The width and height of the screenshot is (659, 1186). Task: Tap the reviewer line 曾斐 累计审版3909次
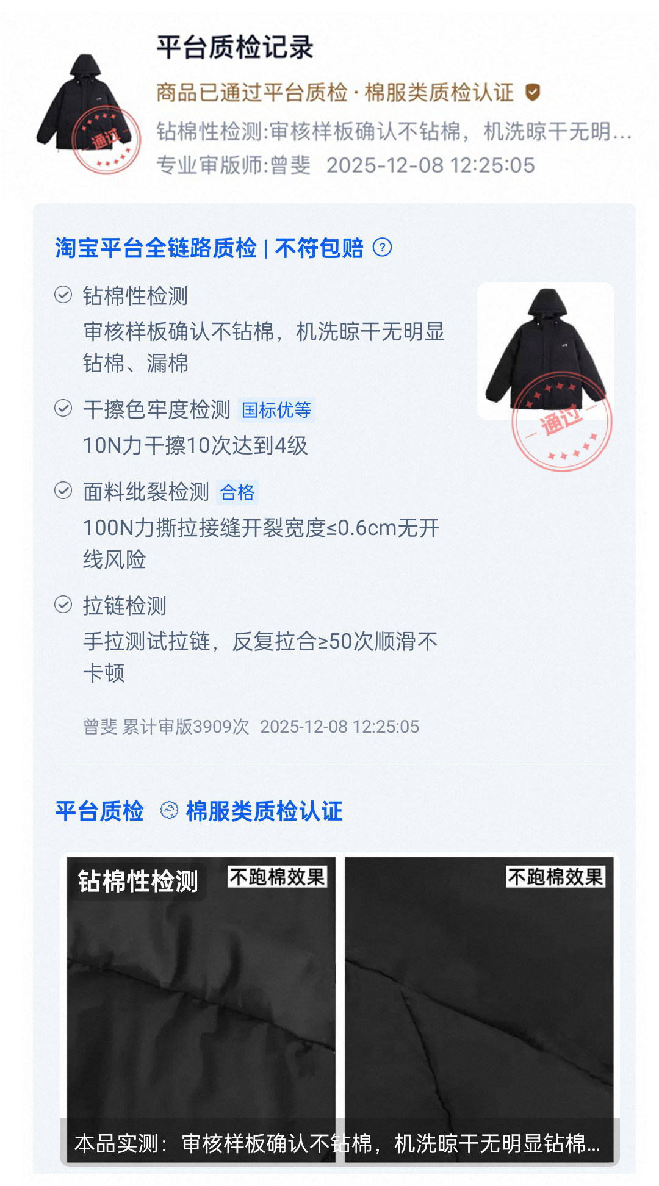(x=167, y=727)
